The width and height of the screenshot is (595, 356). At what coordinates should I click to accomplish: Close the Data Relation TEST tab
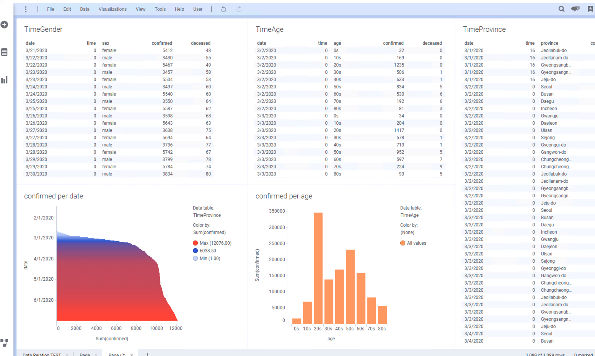click(x=67, y=354)
